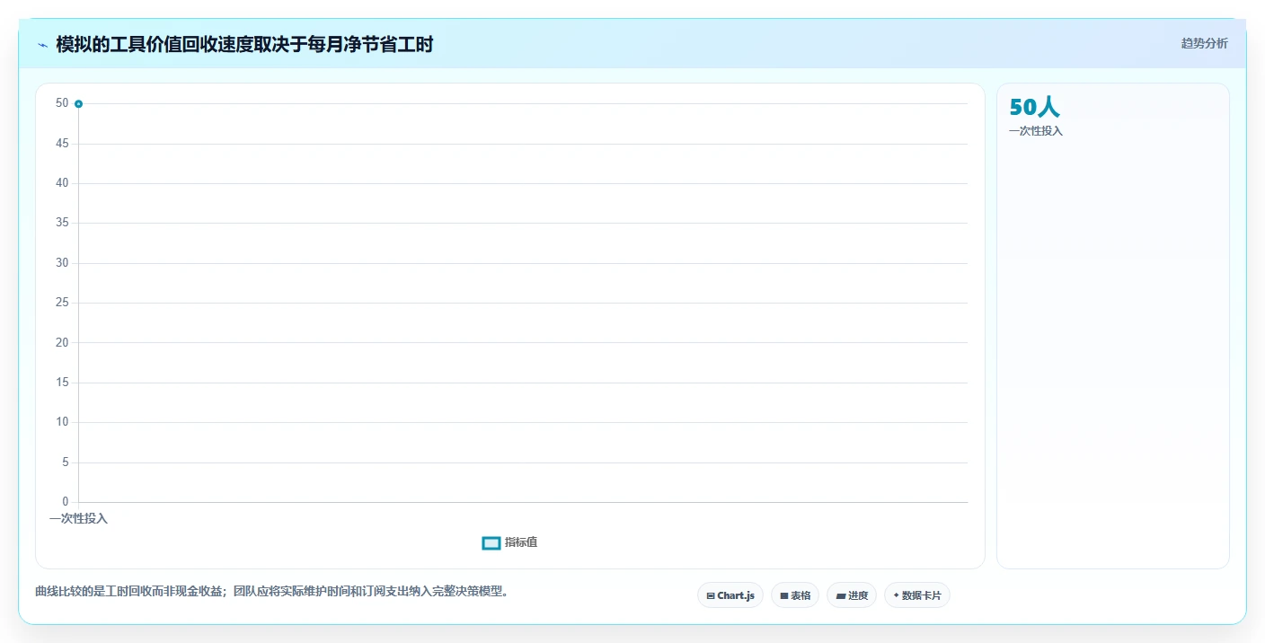This screenshot has width=1265, height=643.
Task: Click the 50人 stat card value
Action: pos(1034,108)
